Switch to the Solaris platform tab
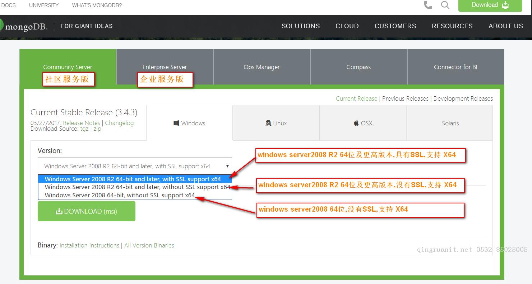 click(x=450, y=123)
